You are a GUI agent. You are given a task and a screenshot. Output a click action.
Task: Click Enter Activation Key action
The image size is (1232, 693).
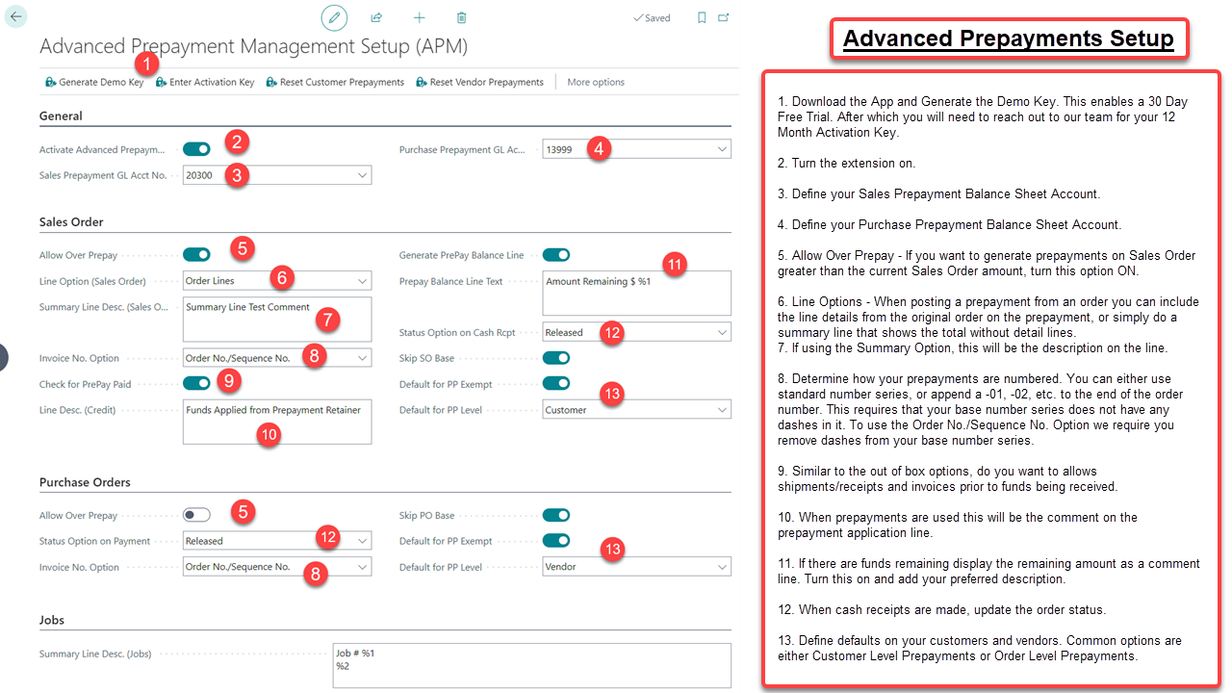coord(205,83)
